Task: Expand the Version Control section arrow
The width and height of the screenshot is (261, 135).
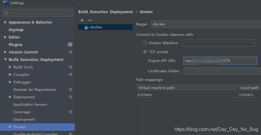Action: coord(5,52)
